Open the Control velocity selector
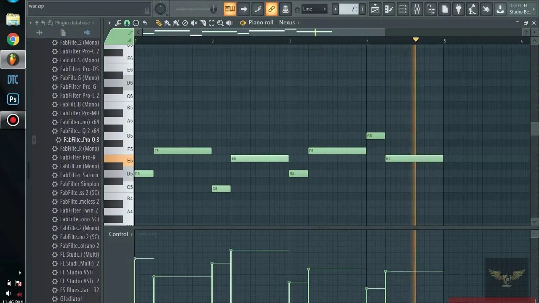539x303 pixels. tap(121, 234)
